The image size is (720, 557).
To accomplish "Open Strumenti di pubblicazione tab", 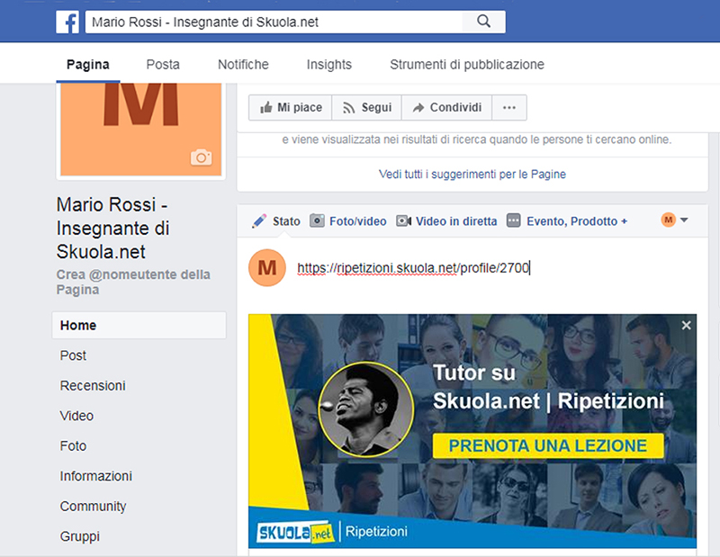I will (466, 65).
